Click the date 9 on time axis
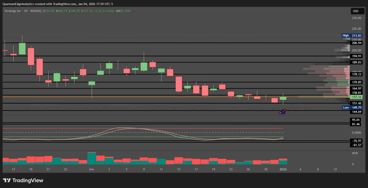Screen dimensions: 368x188 point(144,169)
